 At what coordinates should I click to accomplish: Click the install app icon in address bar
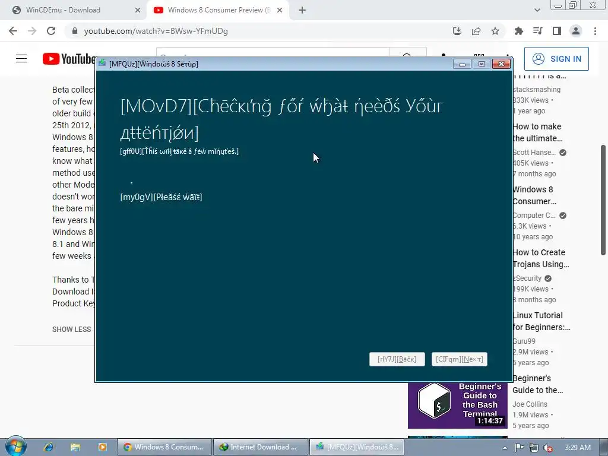tap(457, 31)
